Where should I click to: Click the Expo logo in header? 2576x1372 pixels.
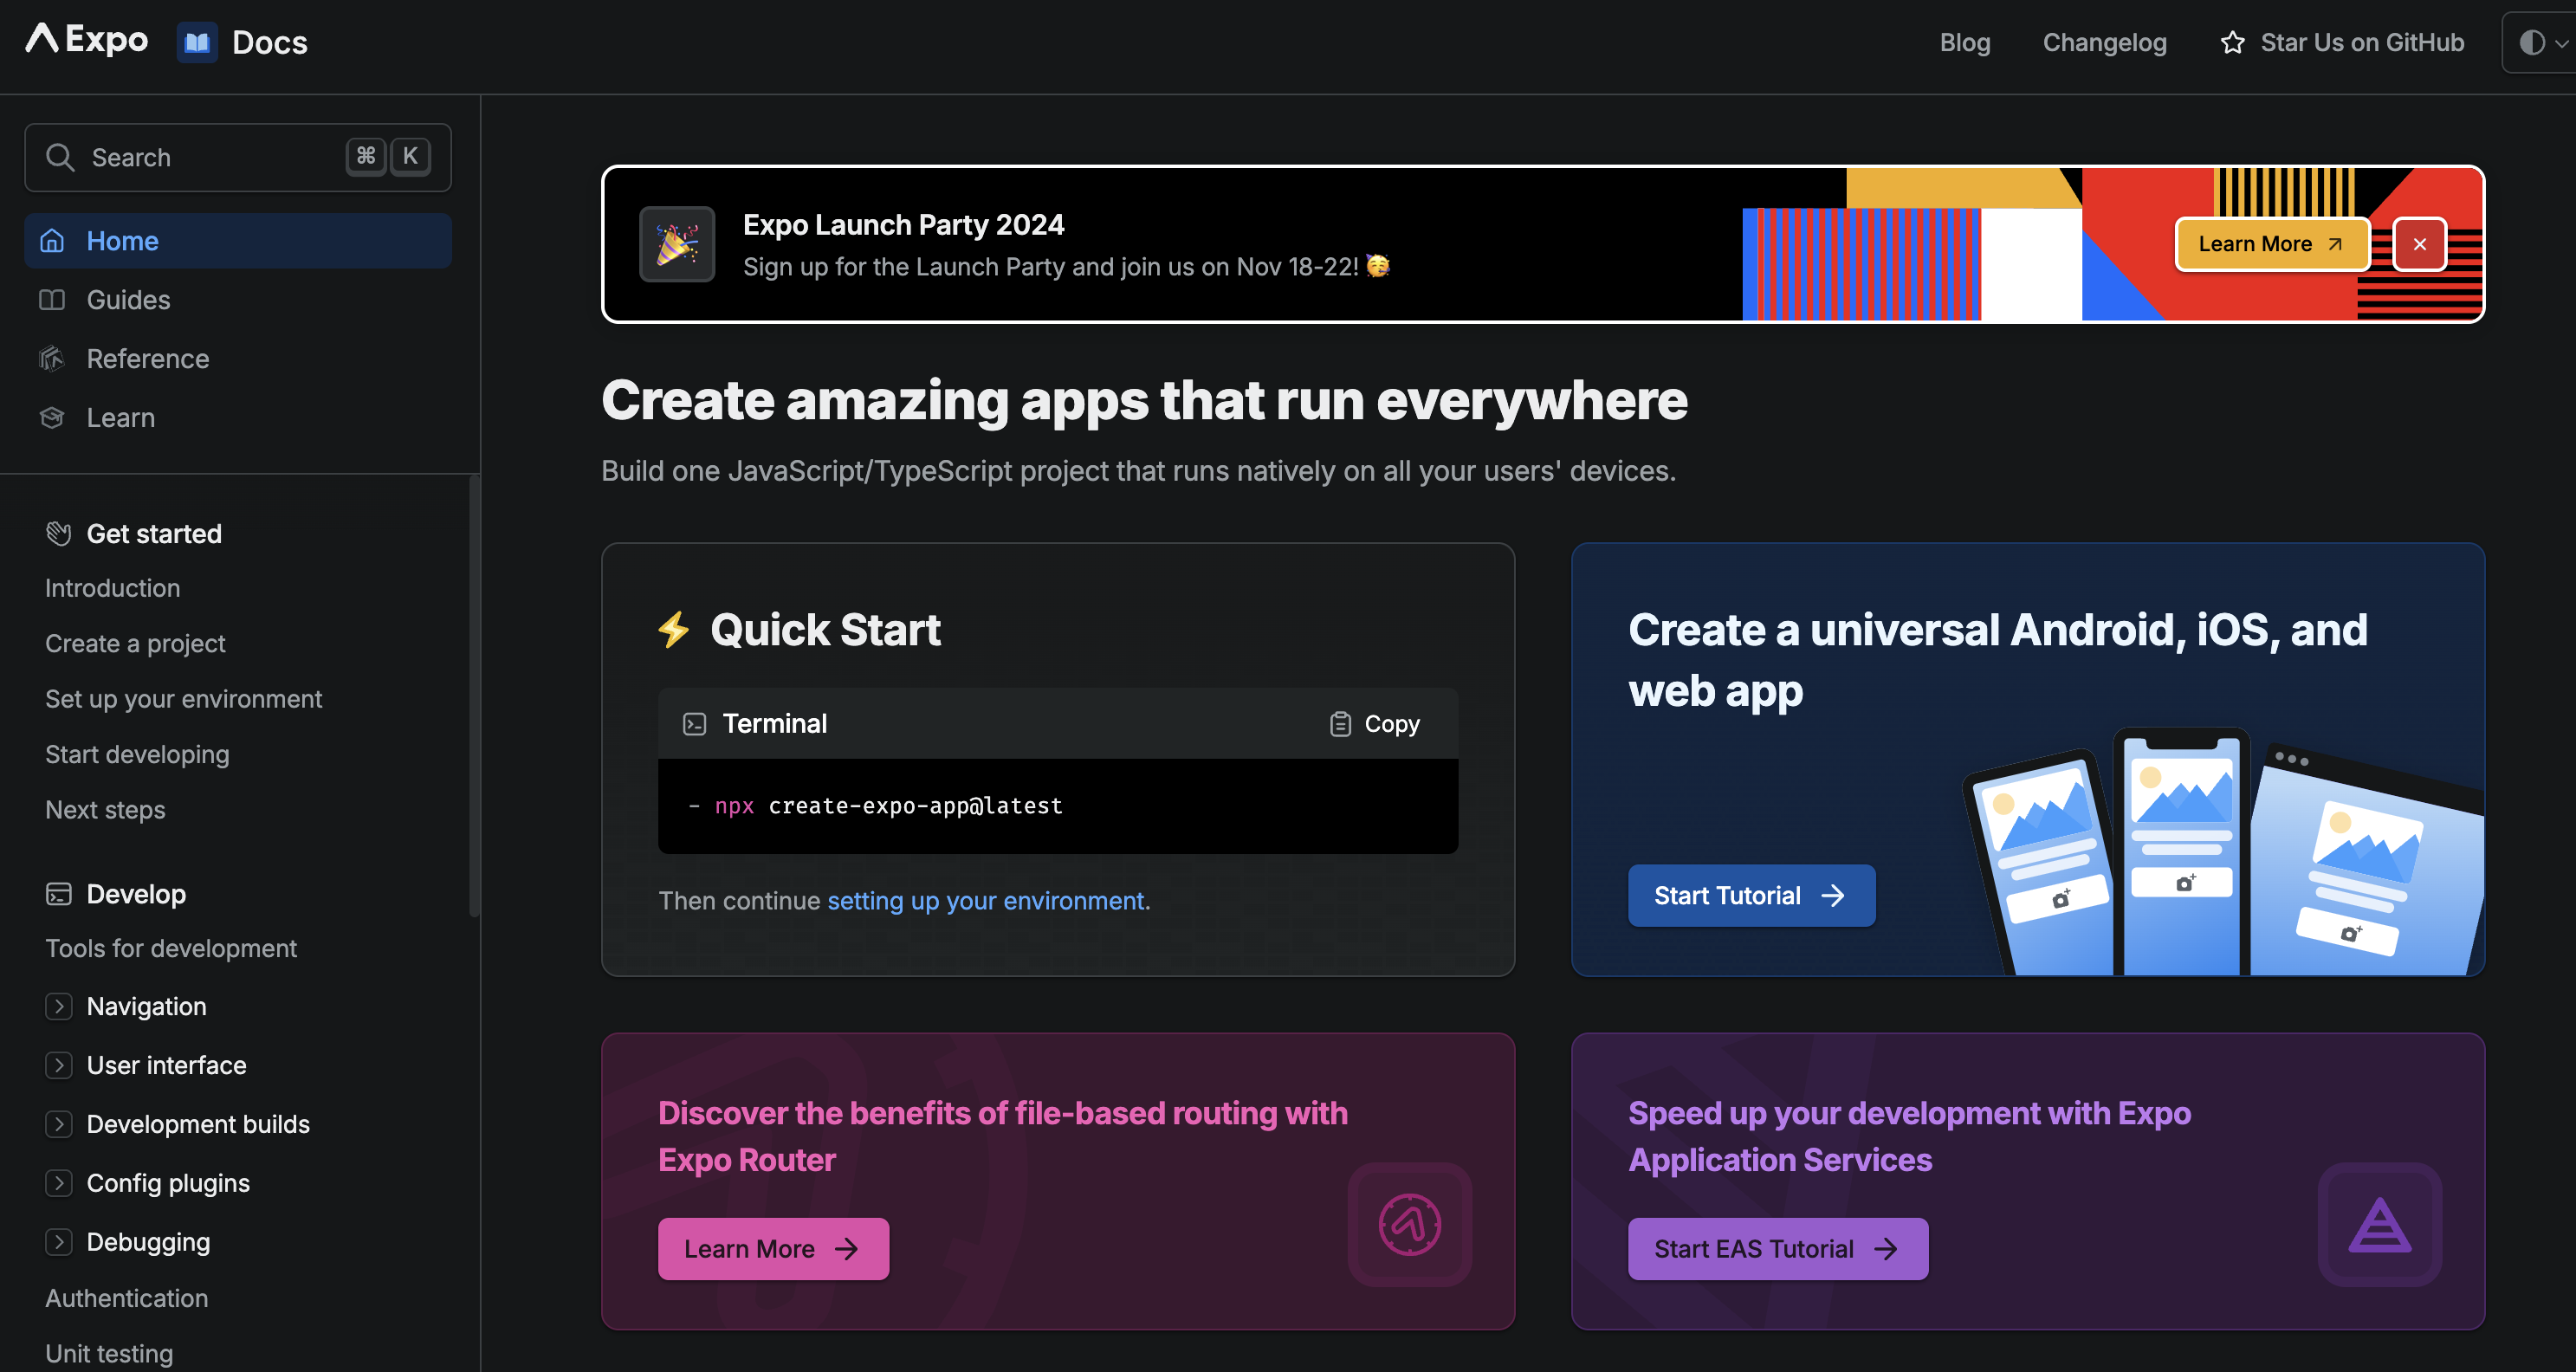coord(87,40)
